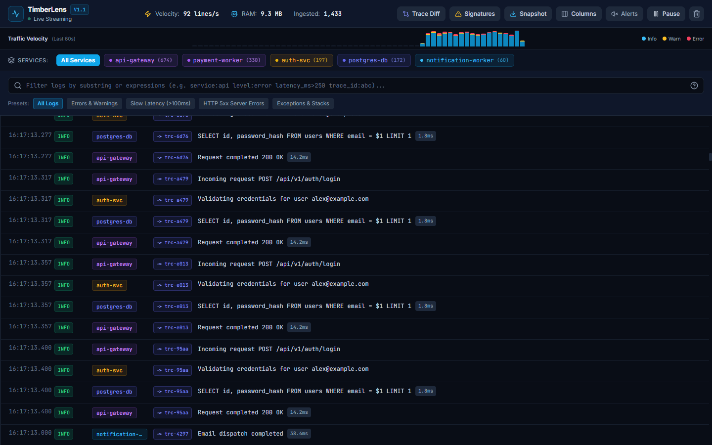Click the Services layers icon
Image resolution: width=712 pixels, height=445 pixels.
pos(11,60)
